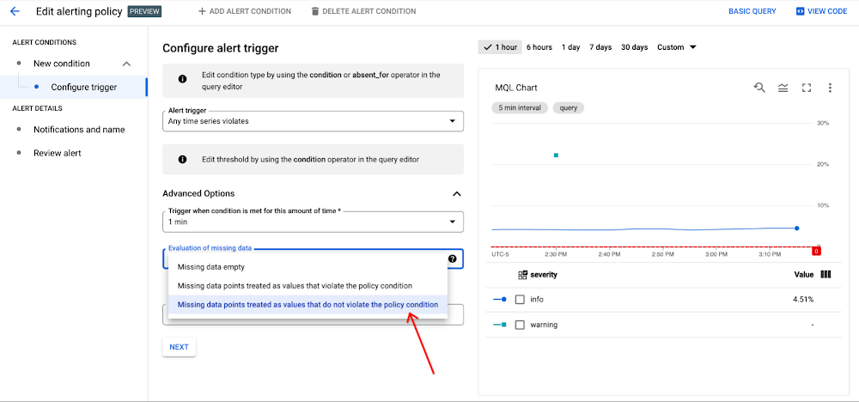Viewport: 859px width, 402px height.
Task: Select missing data treated as violating values
Action: [x=295, y=285]
